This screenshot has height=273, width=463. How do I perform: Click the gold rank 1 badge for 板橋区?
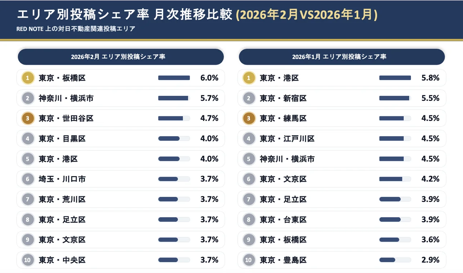coord(27,78)
